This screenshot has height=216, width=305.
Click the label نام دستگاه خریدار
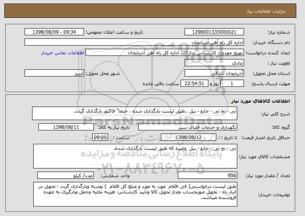271,42
